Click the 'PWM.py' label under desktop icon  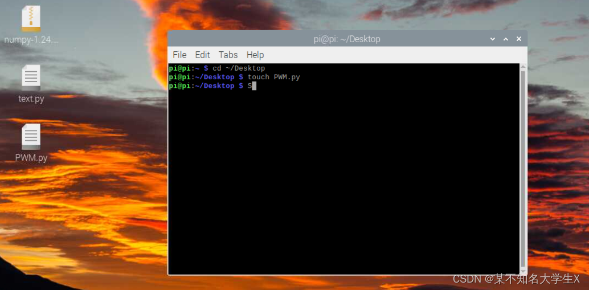tap(31, 158)
